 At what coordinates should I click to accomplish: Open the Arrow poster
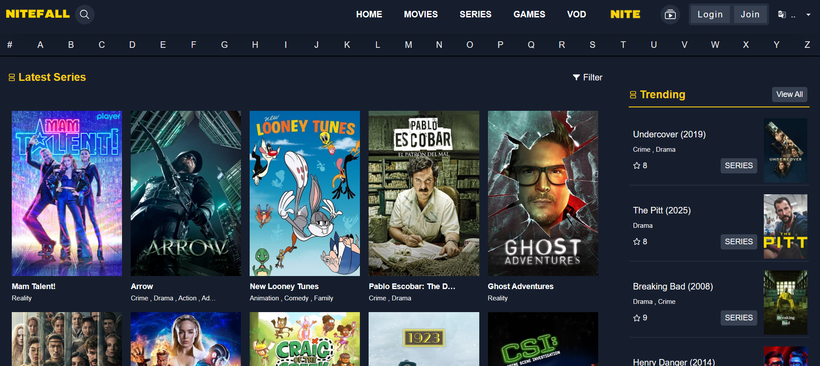coord(186,193)
